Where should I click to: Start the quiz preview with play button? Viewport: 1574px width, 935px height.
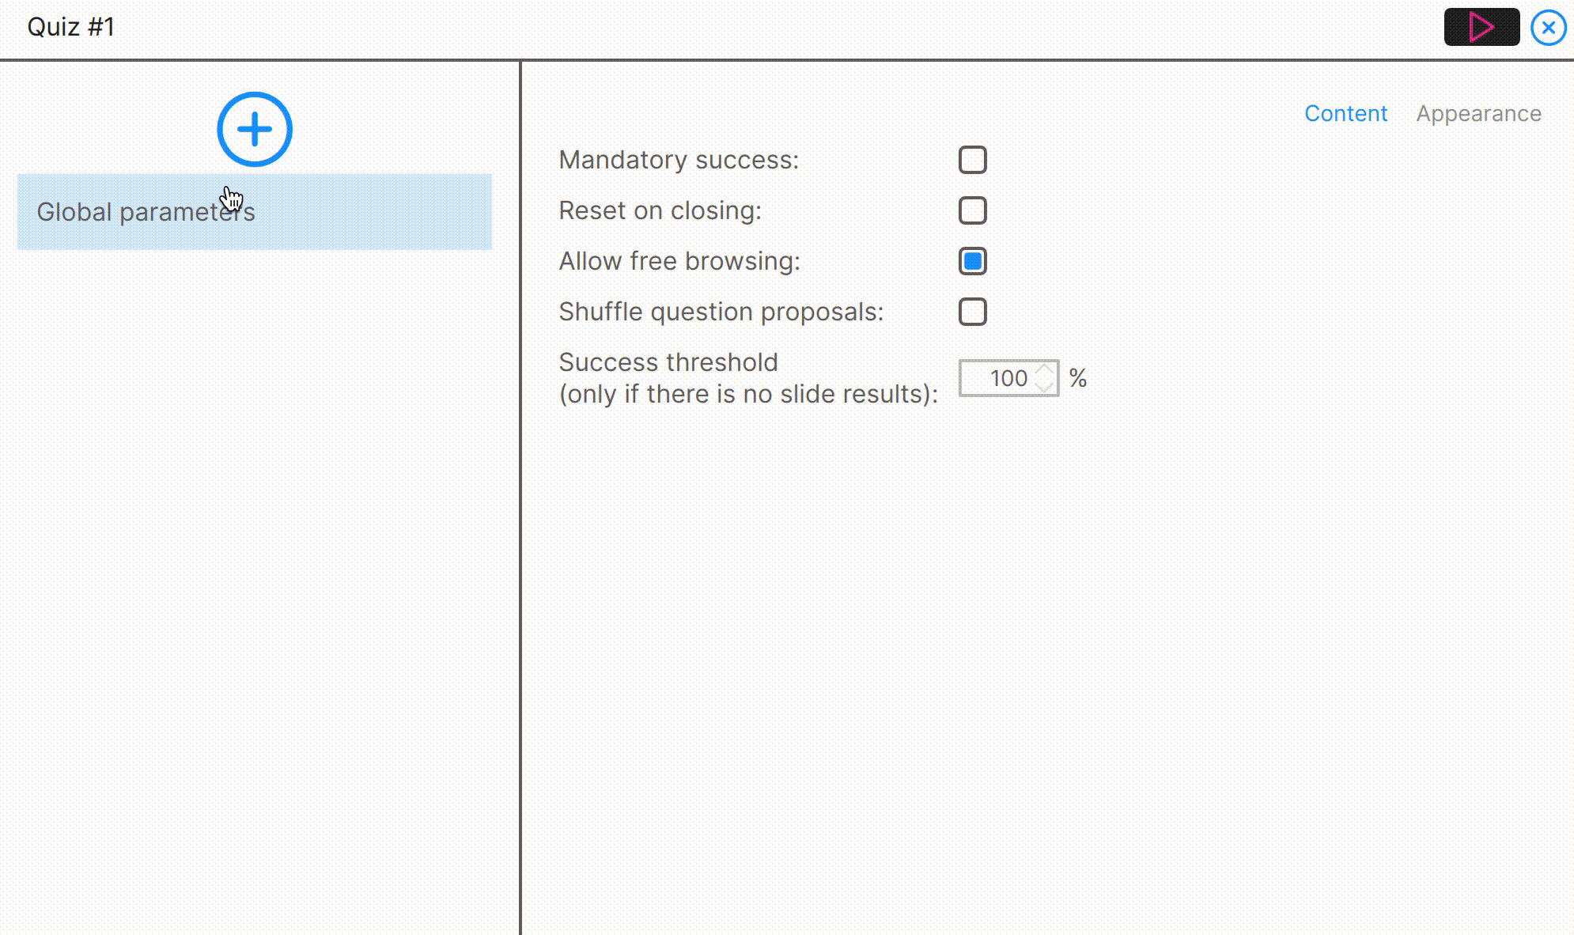click(x=1481, y=27)
